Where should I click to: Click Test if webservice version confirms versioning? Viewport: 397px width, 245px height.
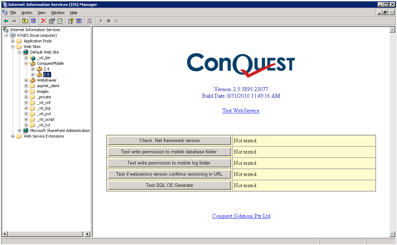coord(170,174)
